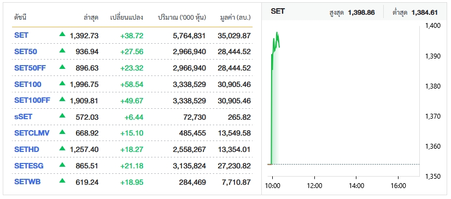
Task: Click the up-arrow icon next to SETHD
Action: (x=62, y=148)
